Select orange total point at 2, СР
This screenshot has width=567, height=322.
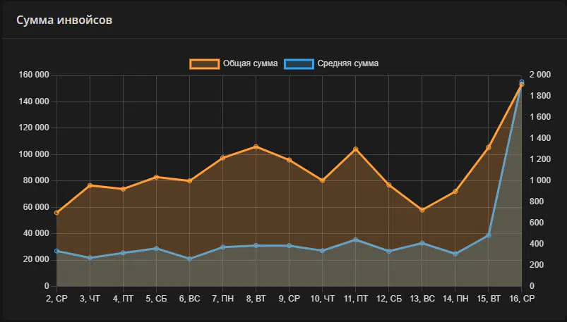57,213
